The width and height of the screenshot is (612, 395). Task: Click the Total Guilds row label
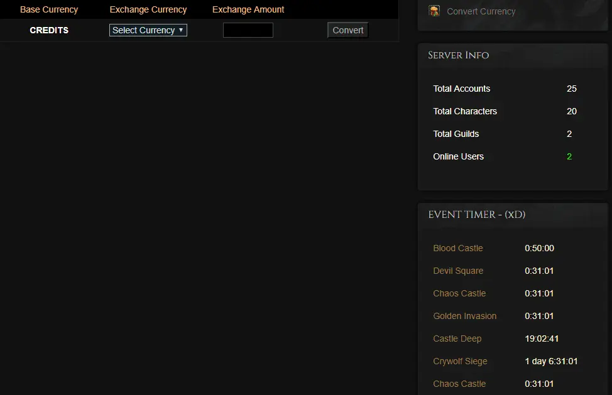(x=456, y=134)
